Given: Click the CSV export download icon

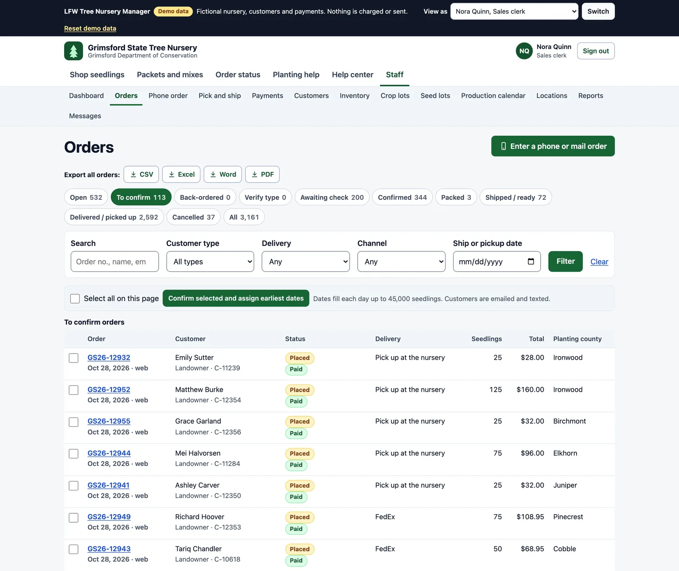Looking at the screenshot, I should pyautogui.click(x=133, y=174).
